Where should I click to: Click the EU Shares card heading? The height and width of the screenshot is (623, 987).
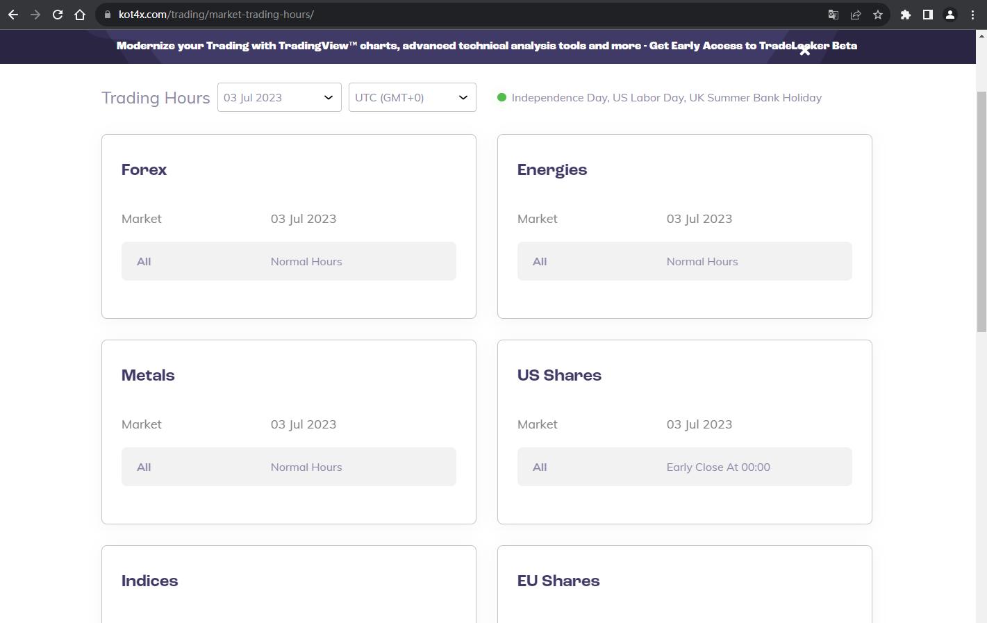click(x=558, y=581)
